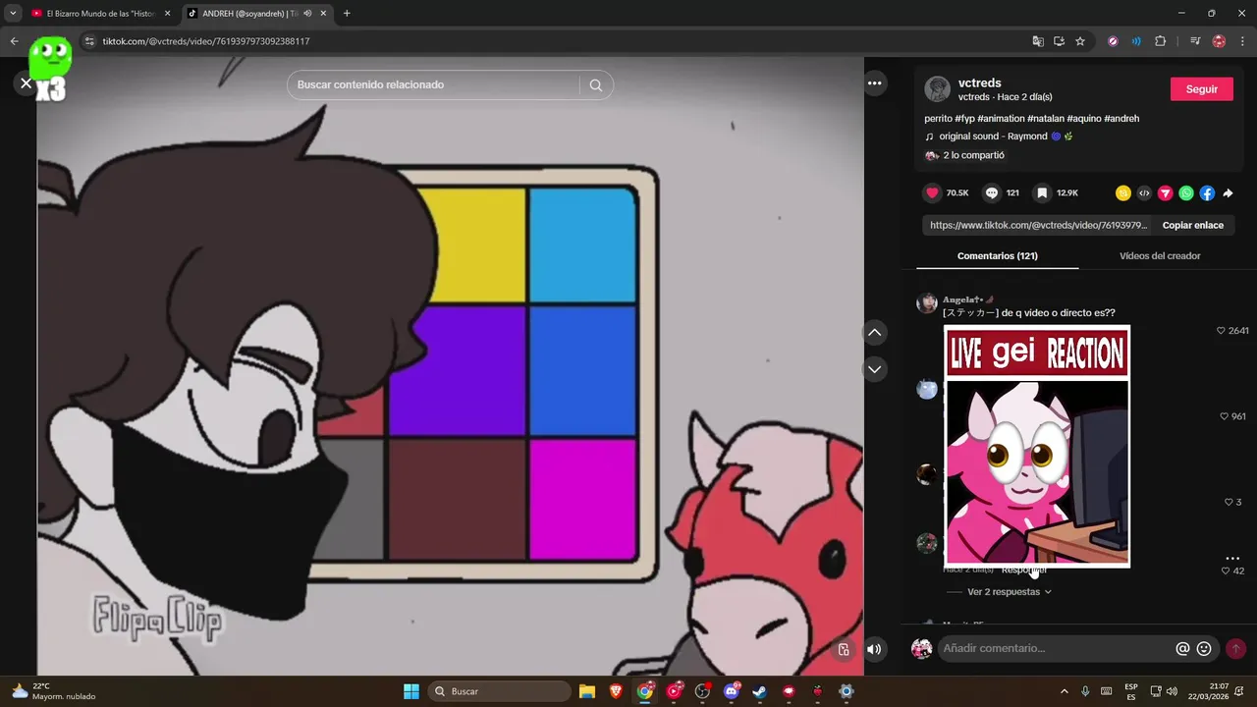The width and height of the screenshot is (1257, 707).
Task: Get the embed code icon
Action: click(x=1144, y=193)
